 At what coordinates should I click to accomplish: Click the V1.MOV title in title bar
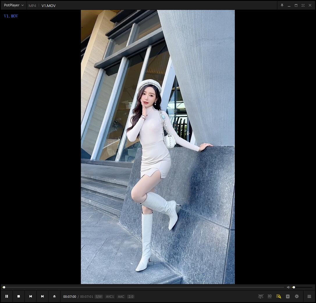[x=49, y=6]
